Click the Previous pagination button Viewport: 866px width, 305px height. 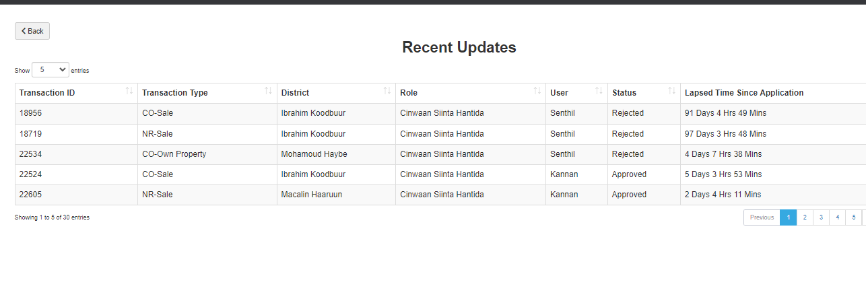(x=762, y=217)
